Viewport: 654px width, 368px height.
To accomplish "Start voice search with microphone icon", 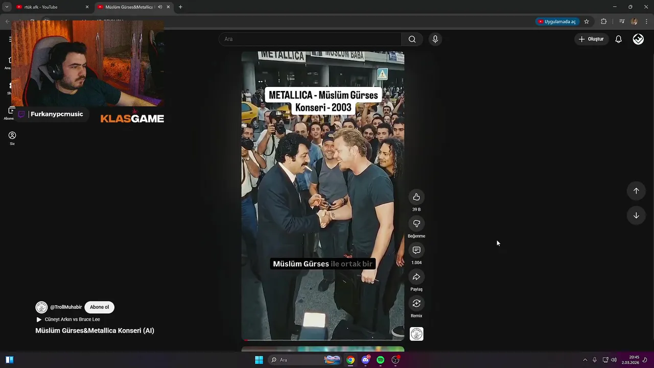I will pos(435,39).
